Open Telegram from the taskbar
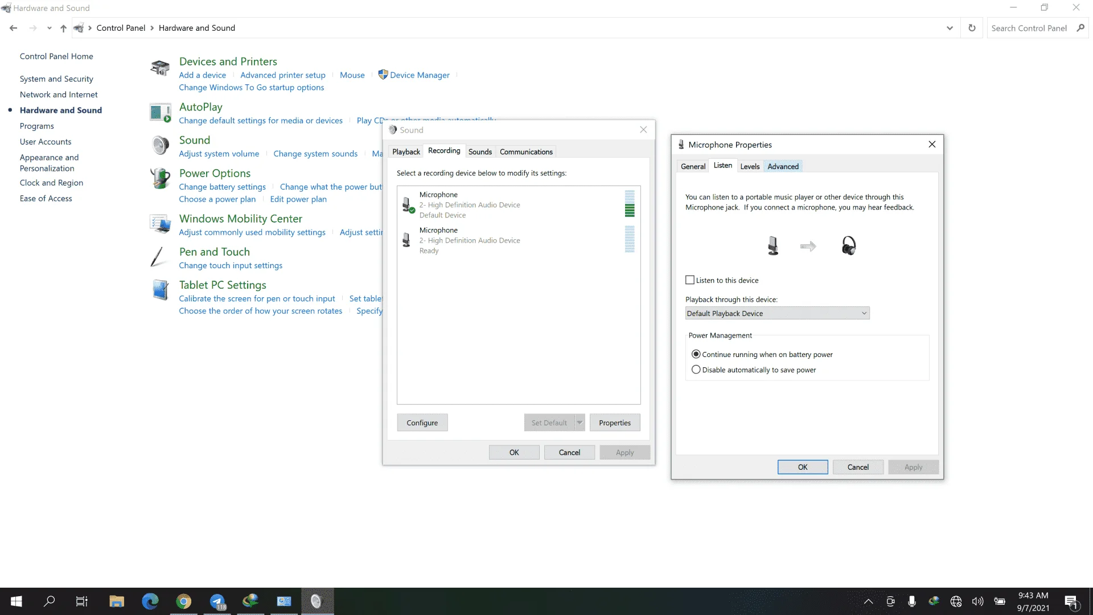Image resolution: width=1093 pixels, height=615 pixels. coord(217,601)
